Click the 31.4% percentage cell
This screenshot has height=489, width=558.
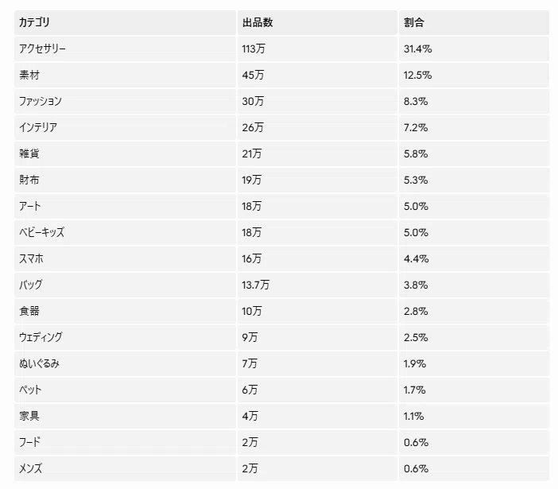coord(474,49)
